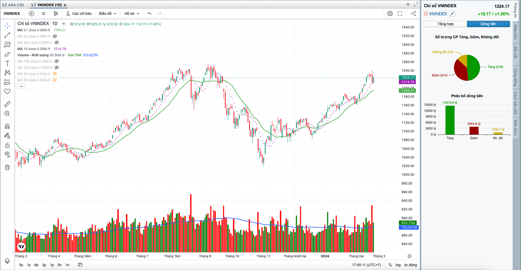Click the undo arrow

(x=150, y=14)
